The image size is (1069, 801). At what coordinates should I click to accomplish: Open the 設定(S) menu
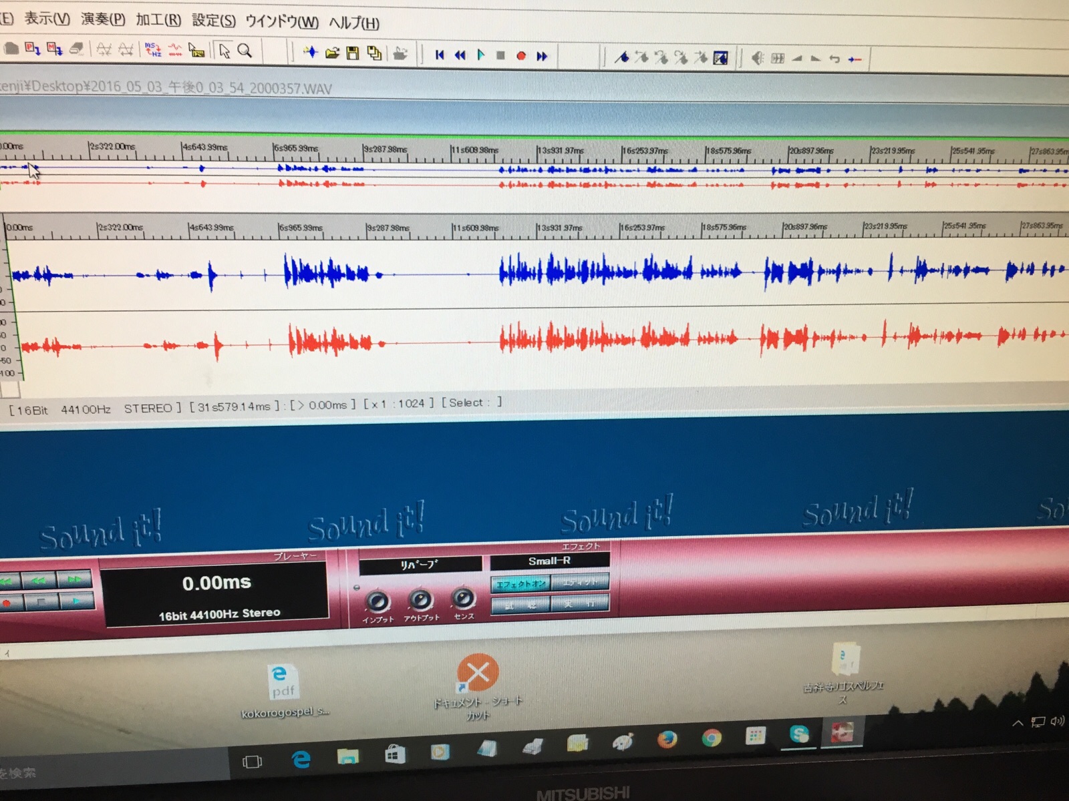214,20
